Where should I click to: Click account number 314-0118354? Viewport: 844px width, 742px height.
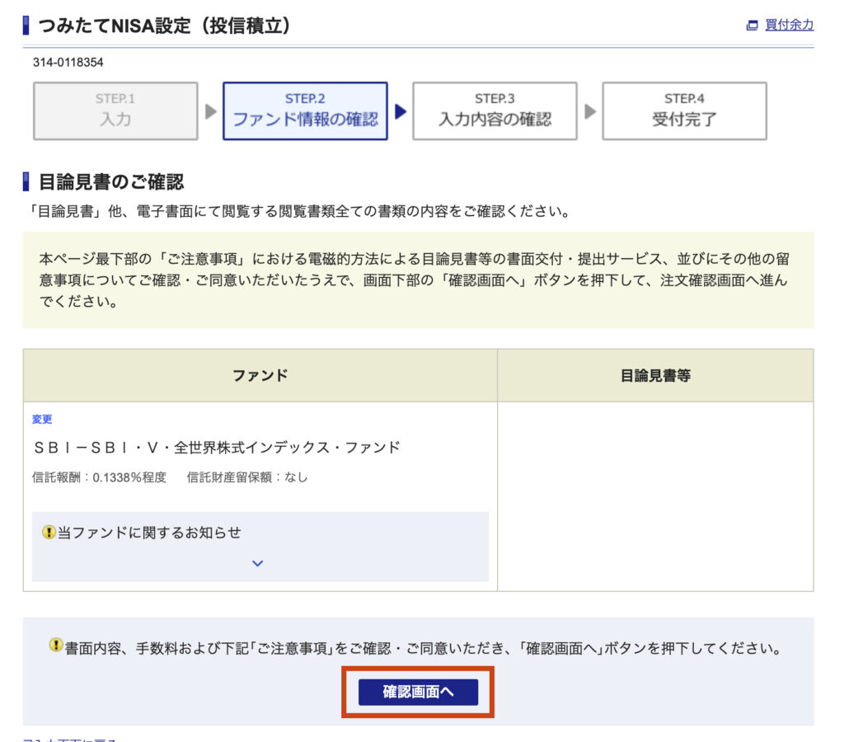click(x=68, y=63)
